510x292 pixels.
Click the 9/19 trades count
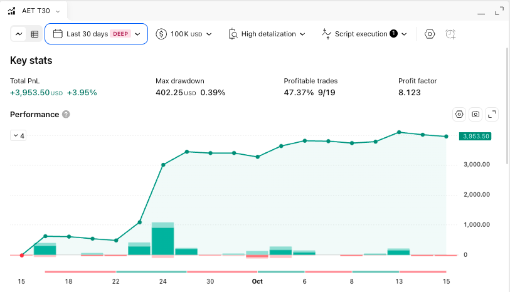coord(327,93)
